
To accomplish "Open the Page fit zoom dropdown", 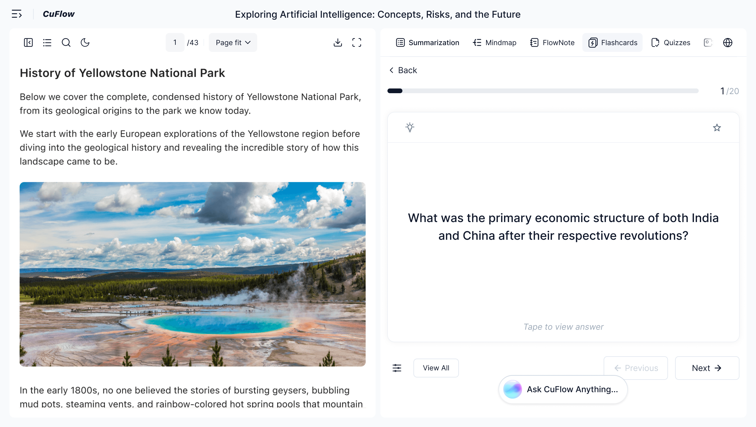I will [233, 42].
